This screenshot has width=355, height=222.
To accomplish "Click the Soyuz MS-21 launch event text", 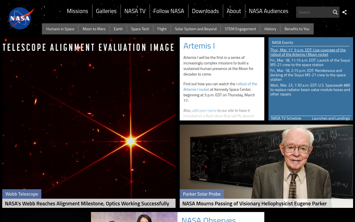I will pyautogui.click(x=310, y=62).
